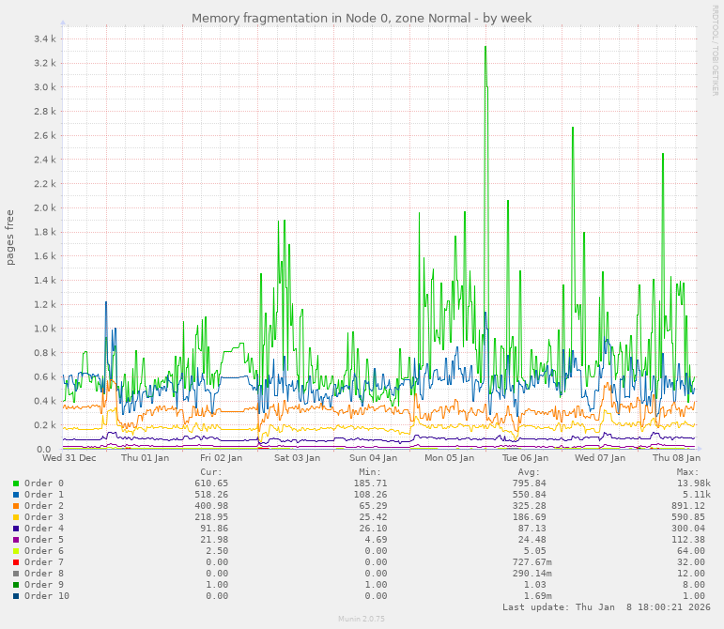Click the Order 7 red legend swatch
This screenshot has height=629, width=724.
(16, 562)
